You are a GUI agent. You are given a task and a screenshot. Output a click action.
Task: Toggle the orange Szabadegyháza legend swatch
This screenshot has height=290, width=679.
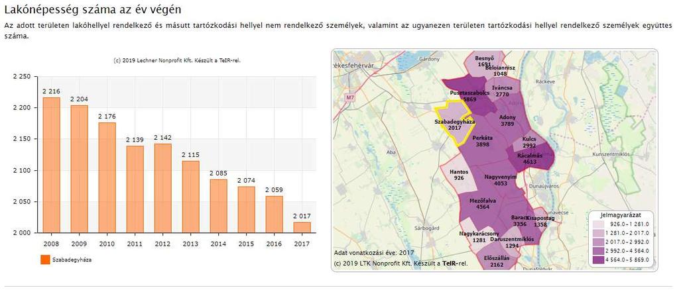pos(44,260)
